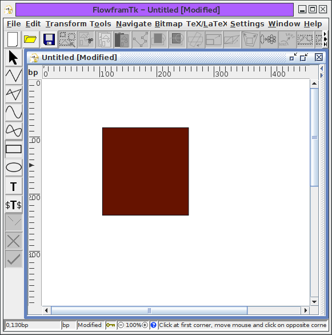Select the arrow selection tool
332x335 pixels.
pyautogui.click(x=14, y=58)
